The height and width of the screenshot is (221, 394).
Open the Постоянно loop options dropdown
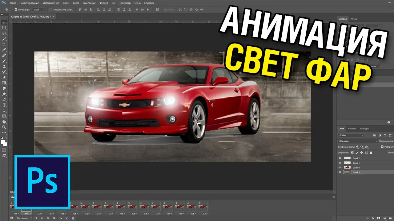tap(24, 218)
